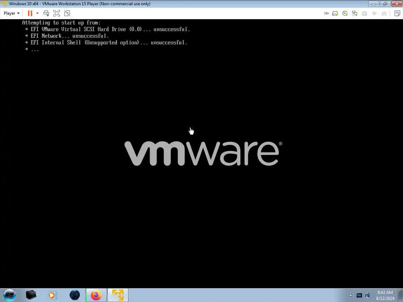Click the USB device icon
403x302 pixels.
tap(384, 13)
